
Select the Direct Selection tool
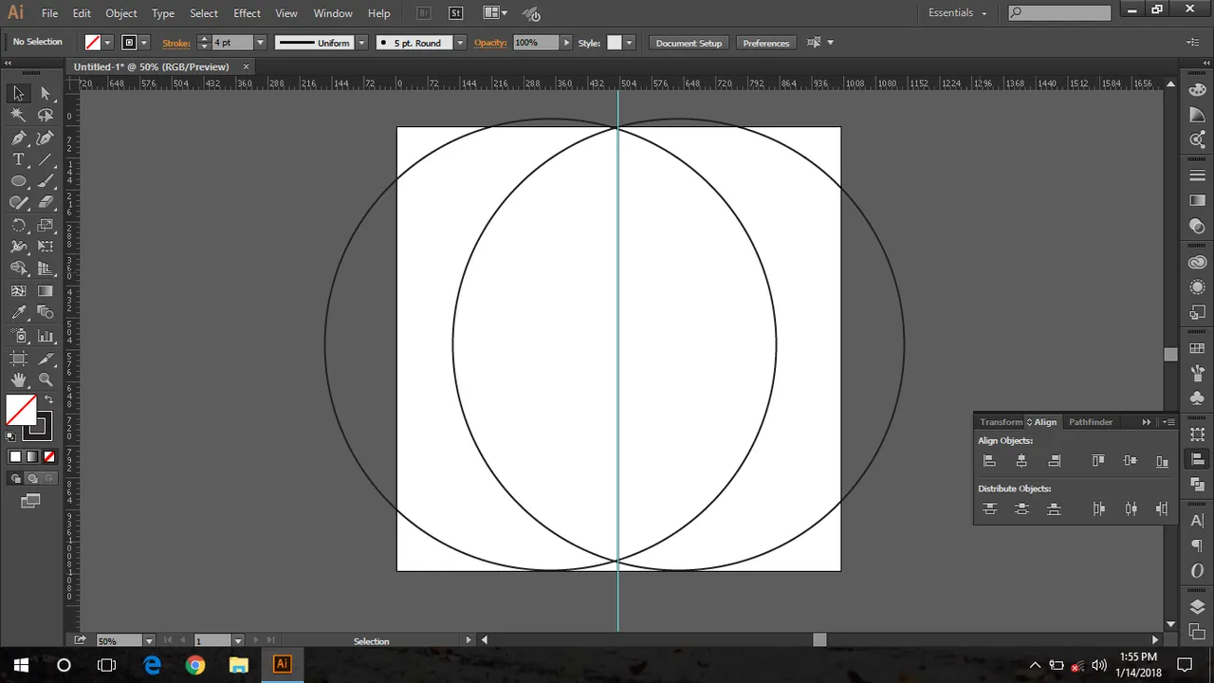(x=46, y=93)
